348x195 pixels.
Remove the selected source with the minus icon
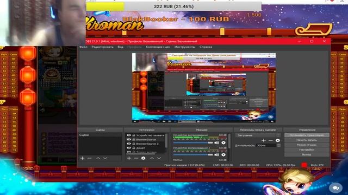pos(136,158)
